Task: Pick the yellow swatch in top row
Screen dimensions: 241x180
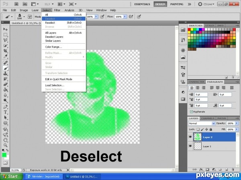Action: coord(192,30)
